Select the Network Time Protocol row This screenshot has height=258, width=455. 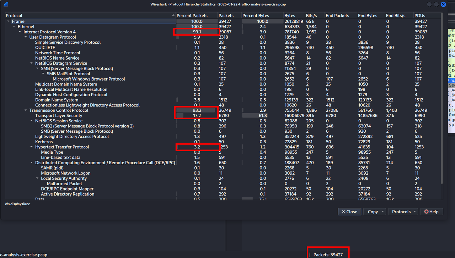click(x=223, y=53)
